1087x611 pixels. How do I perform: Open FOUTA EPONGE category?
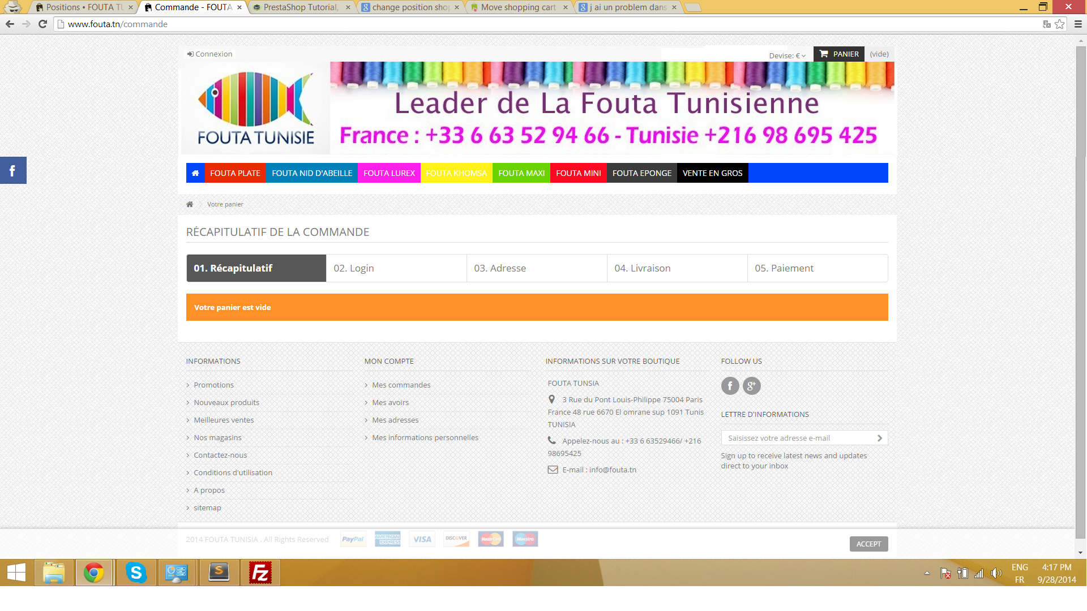(642, 173)
